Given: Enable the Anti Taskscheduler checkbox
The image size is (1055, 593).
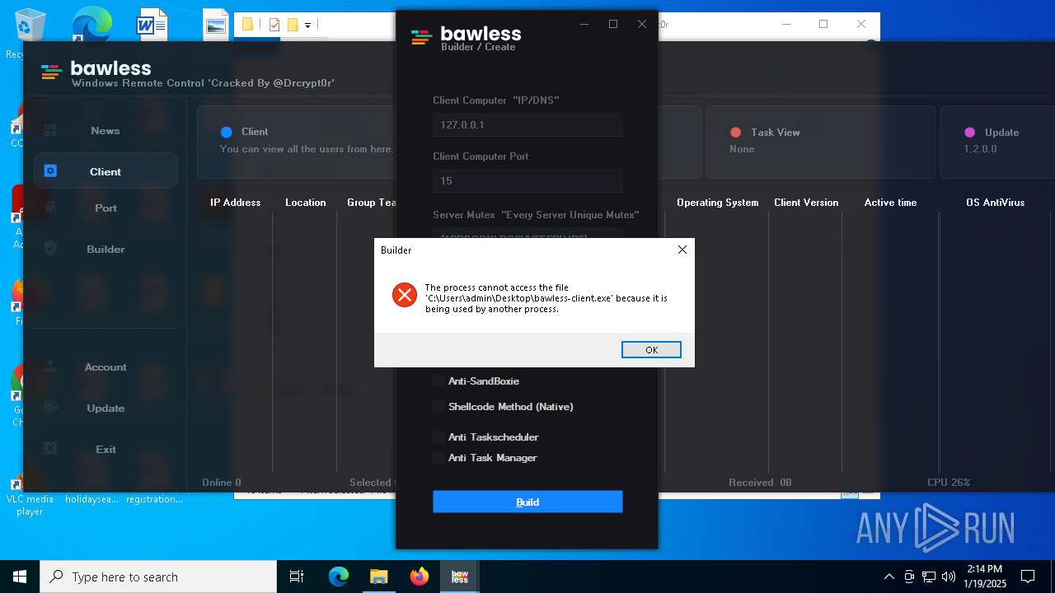Looking at the screenshot, I should pos(438,437).
